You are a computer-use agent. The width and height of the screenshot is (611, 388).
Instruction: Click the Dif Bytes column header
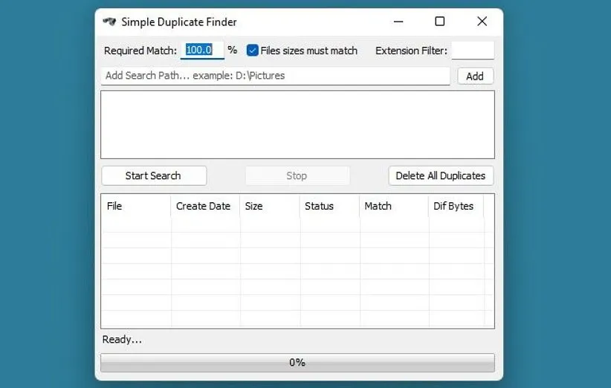454,206
